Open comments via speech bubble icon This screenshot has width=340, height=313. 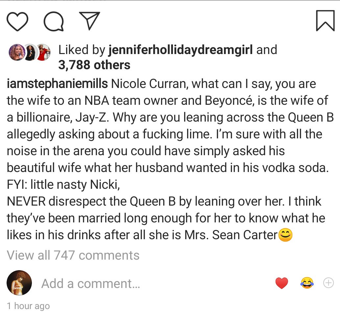click(53, 21)
